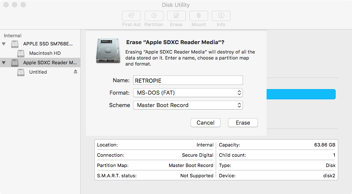Click the blue disk usage bar
This screenshot has height=194, width=352.
(300, 94)
